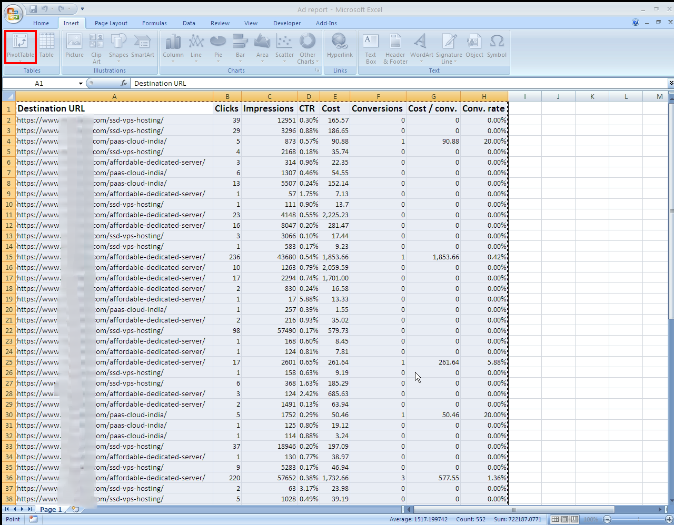Select row header 15
Image resolution: width=674 pixels, height=525 pixels.
point(9,257)
